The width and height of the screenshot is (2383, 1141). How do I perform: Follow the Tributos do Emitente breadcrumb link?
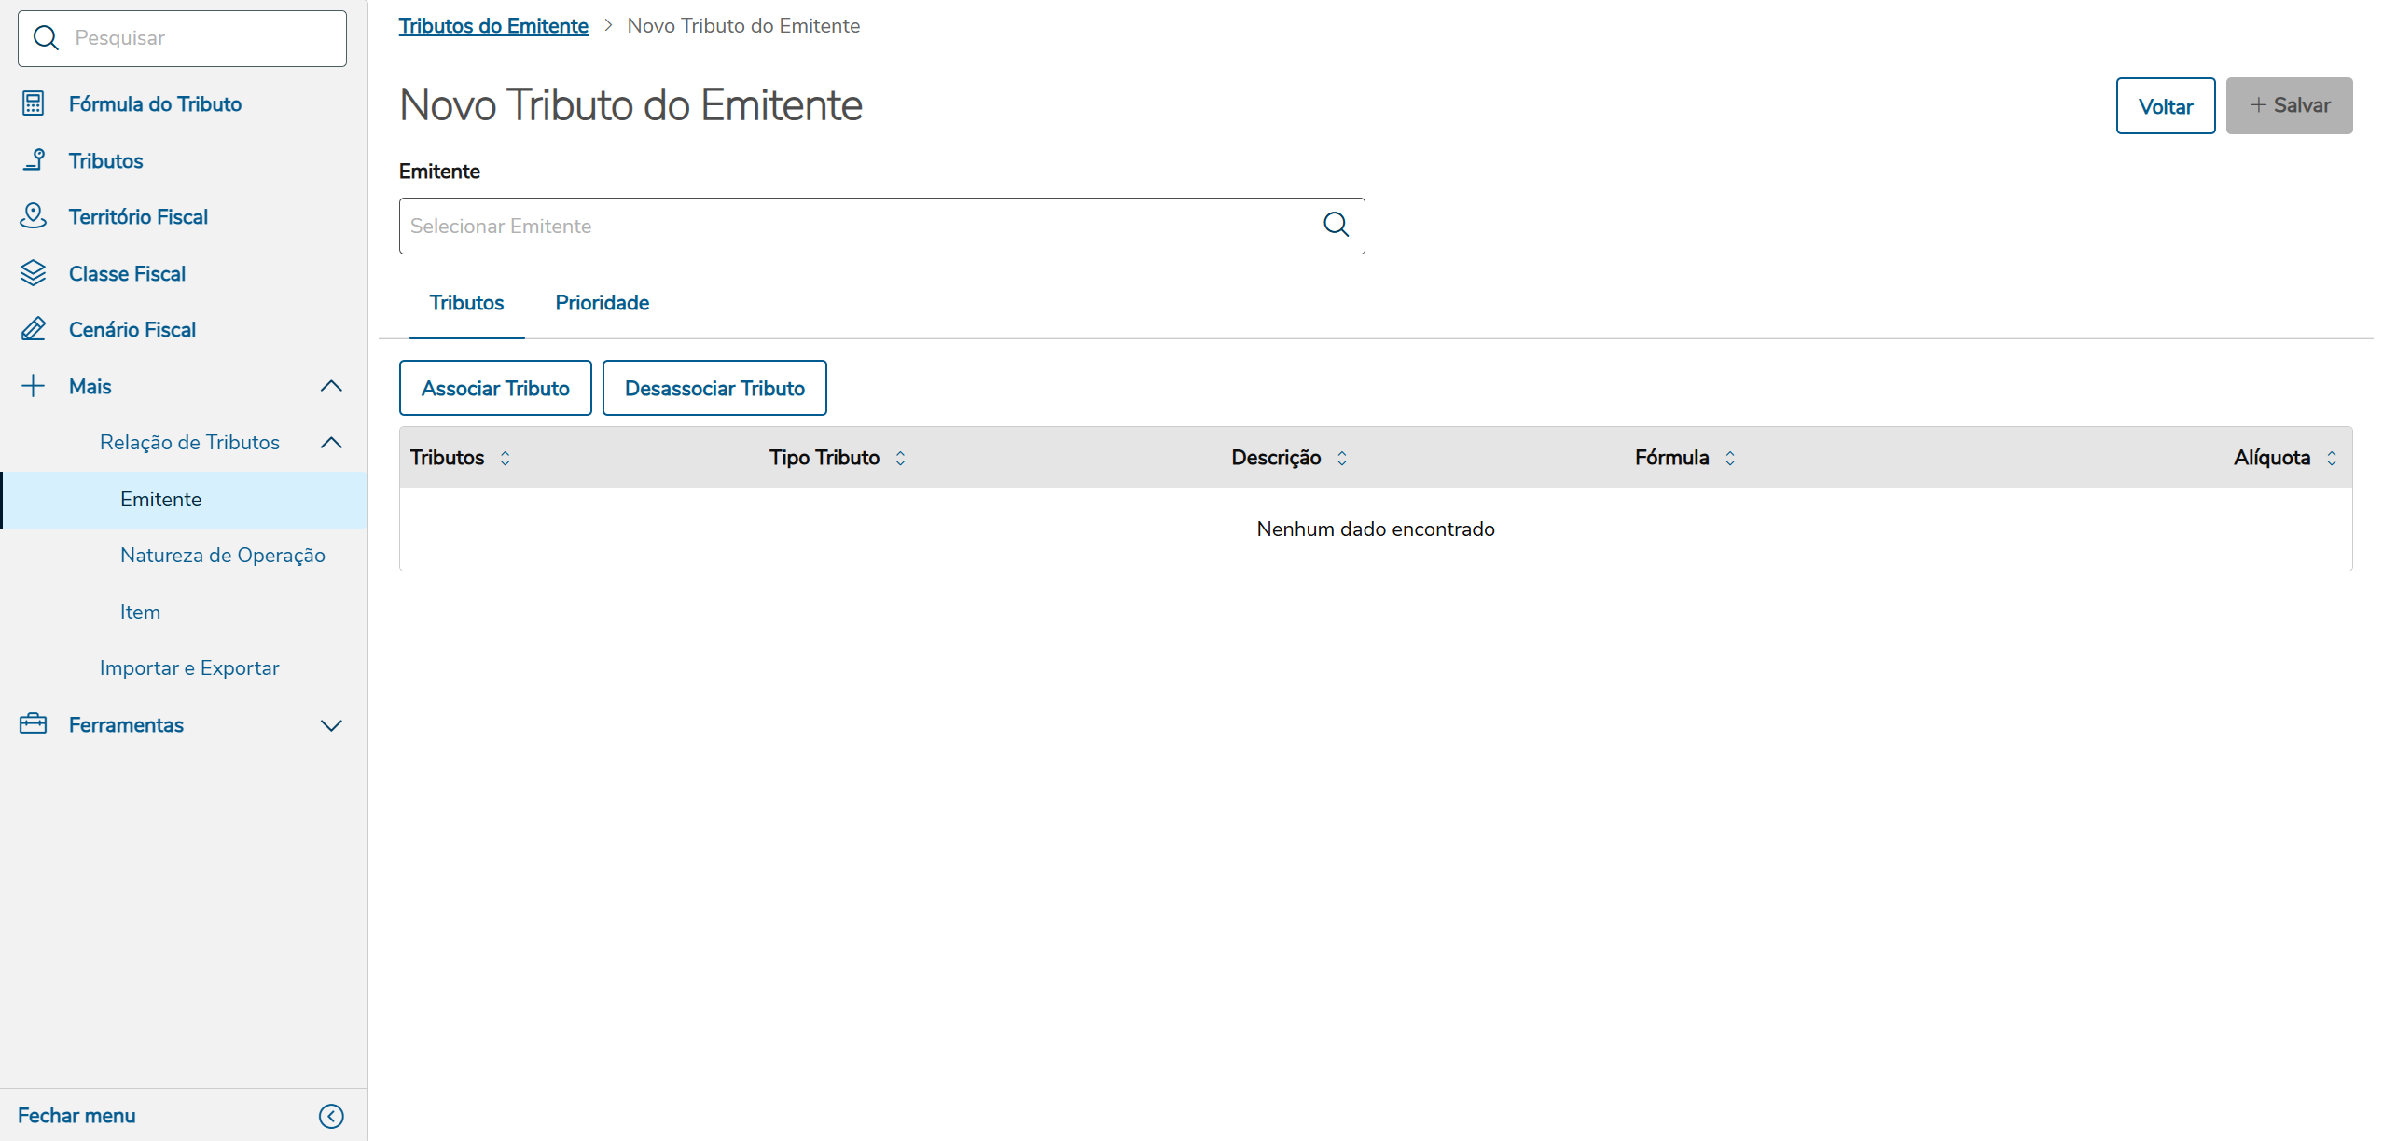pyautogui.click(x=493, y=26)
